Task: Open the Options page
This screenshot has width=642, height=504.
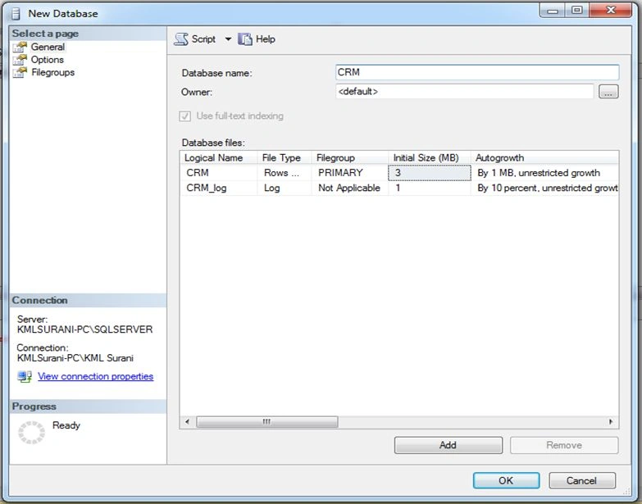Action: click(48, 60)
